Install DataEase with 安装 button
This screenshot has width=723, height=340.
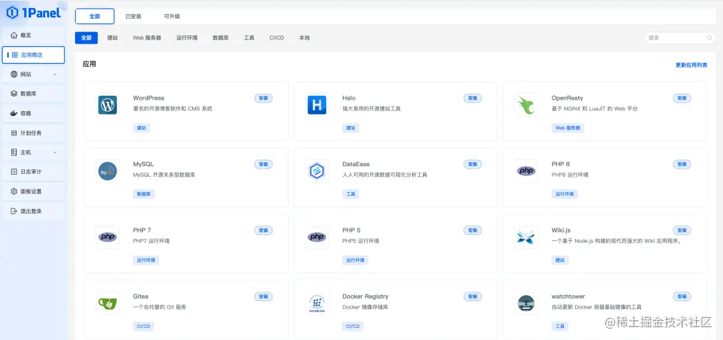(473, 164)
